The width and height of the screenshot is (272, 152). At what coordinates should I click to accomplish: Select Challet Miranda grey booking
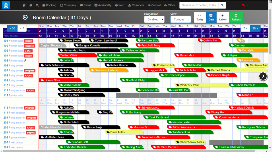56,127
